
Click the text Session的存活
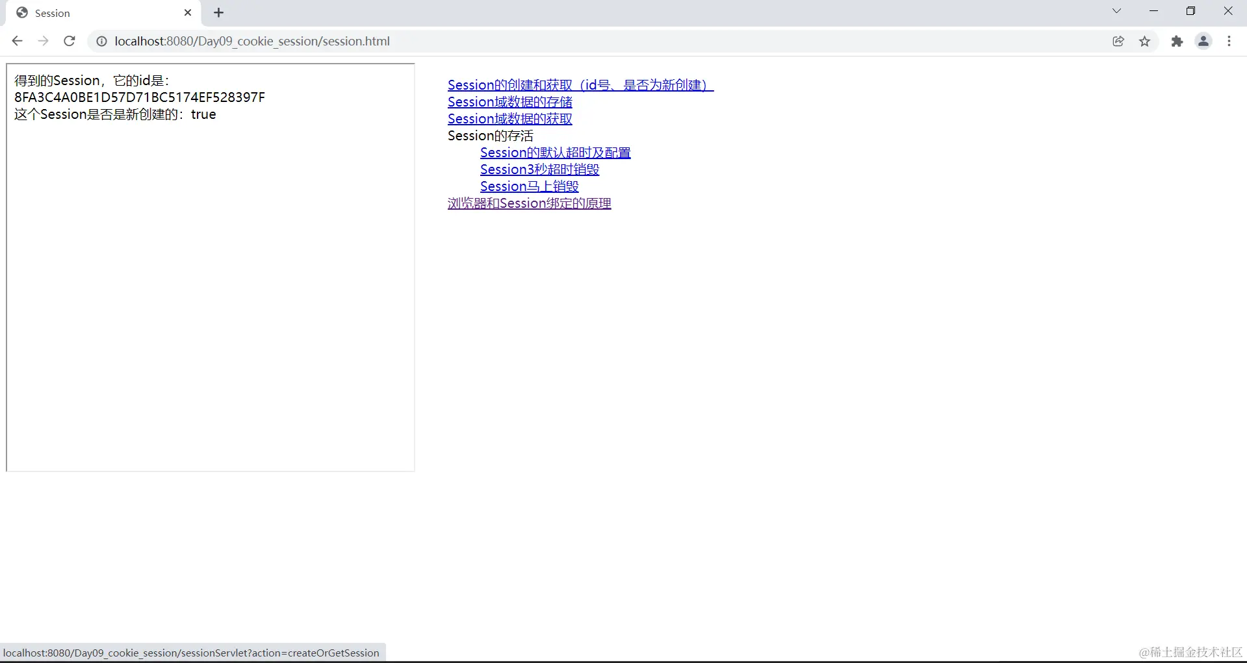pyautogui.click(x=491, y=136)
